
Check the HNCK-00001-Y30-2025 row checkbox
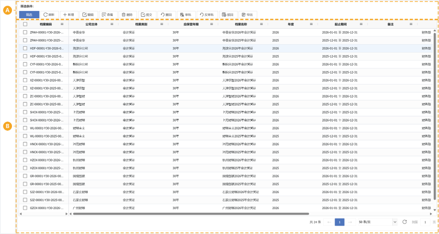pos(25,152)
